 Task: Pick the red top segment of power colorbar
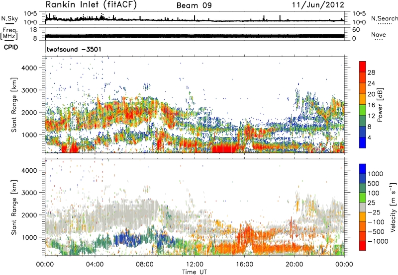pos(363,67)
